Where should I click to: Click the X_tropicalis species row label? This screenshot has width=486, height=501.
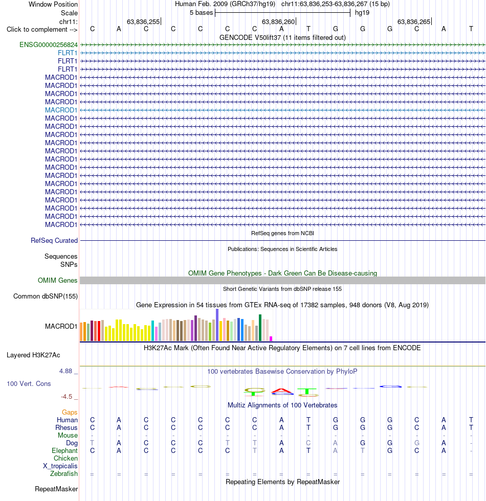(60, 466)
